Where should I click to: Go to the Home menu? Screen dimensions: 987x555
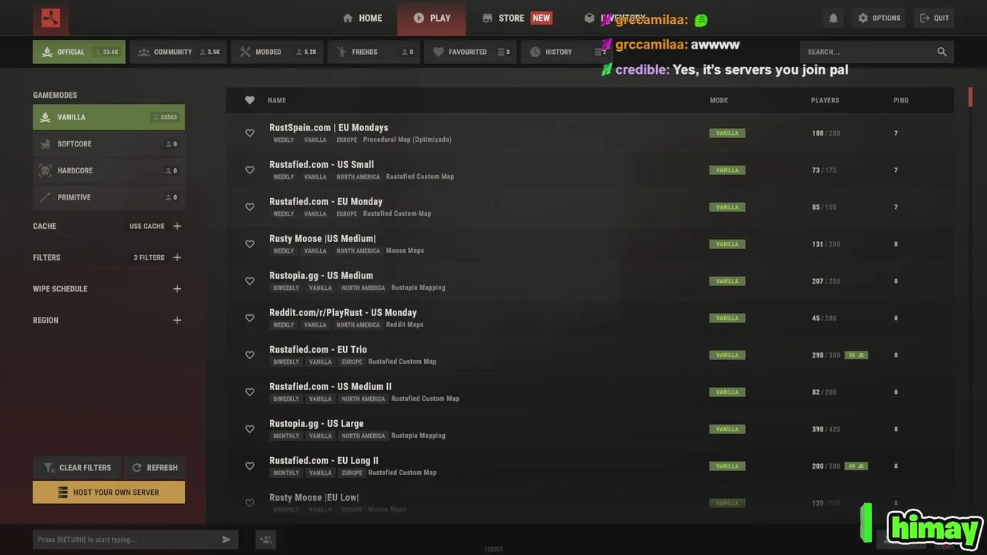pos(362,18)
